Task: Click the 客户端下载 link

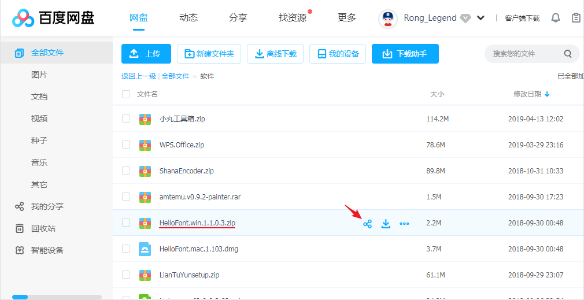Action: click(x=522, y=18)
